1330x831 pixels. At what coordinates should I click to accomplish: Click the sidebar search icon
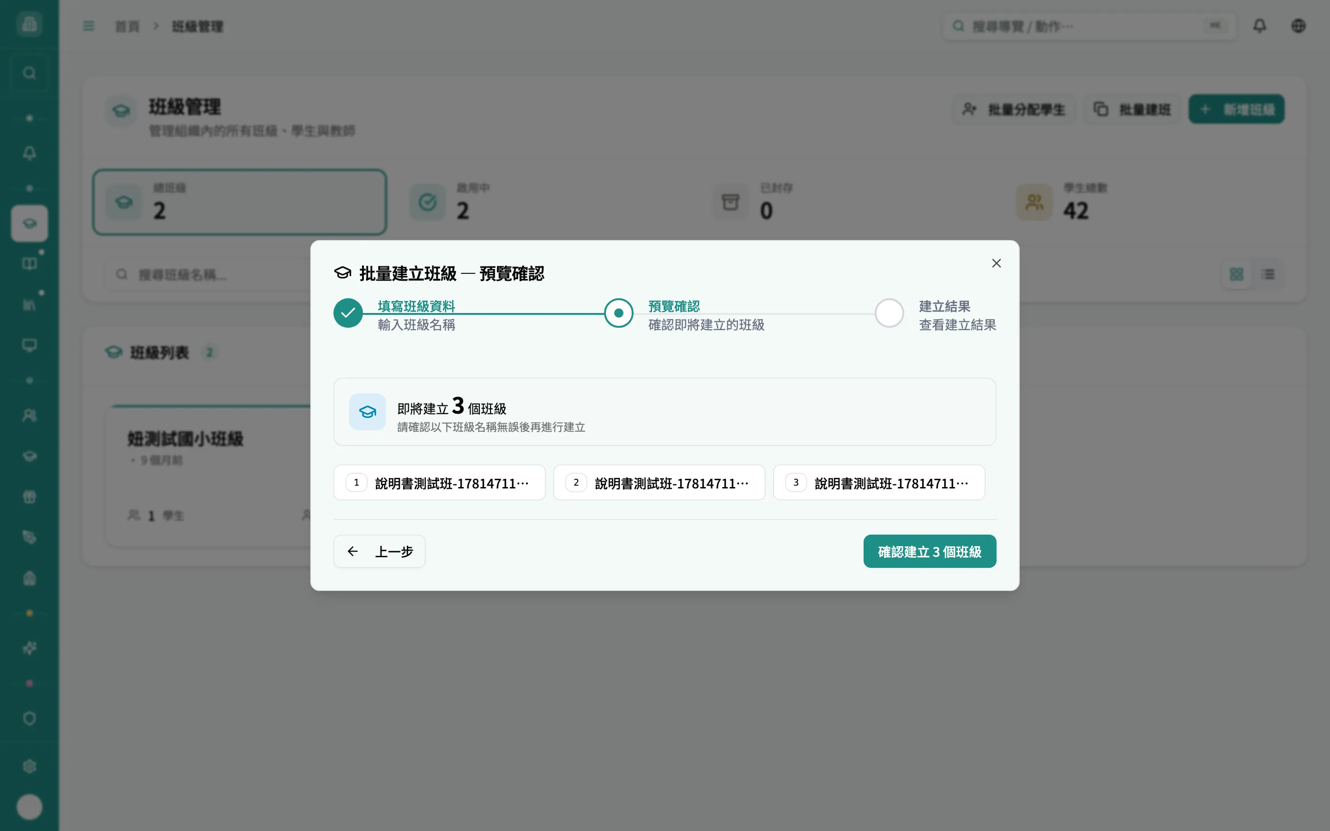pos(29,73)
